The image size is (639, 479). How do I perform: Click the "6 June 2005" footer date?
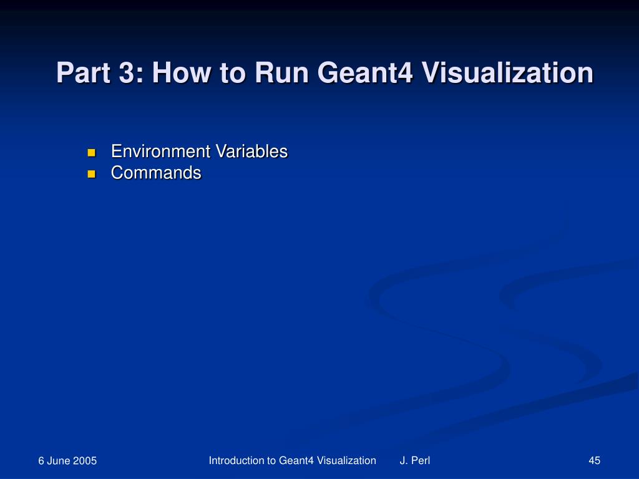coord(67,461)
